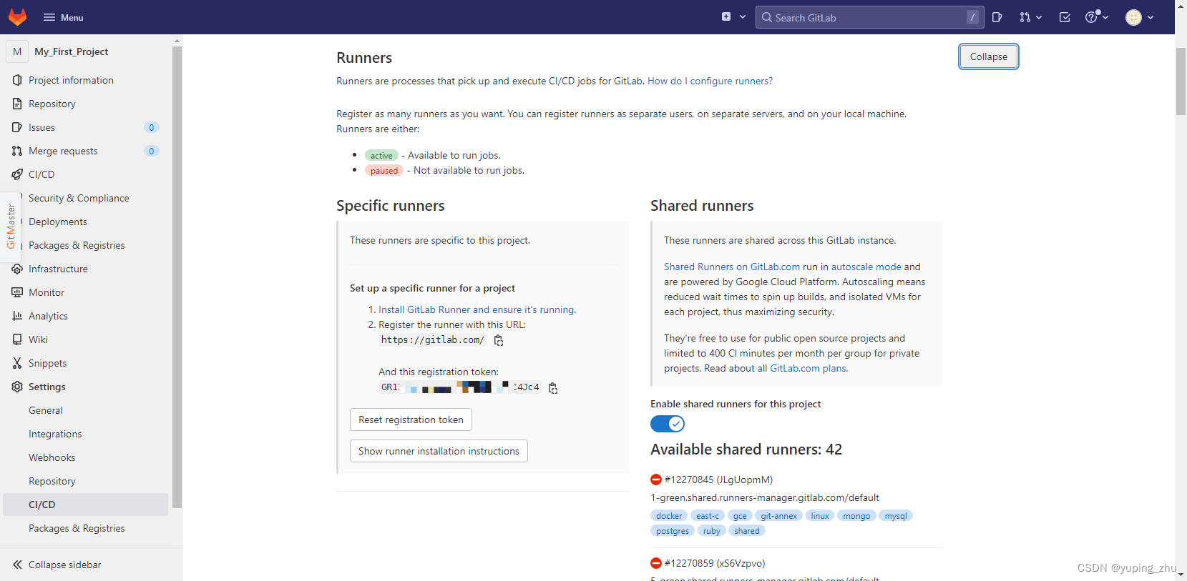
Task: Click the sidebar vertical scrollbar
Action: tap(177, 277)
